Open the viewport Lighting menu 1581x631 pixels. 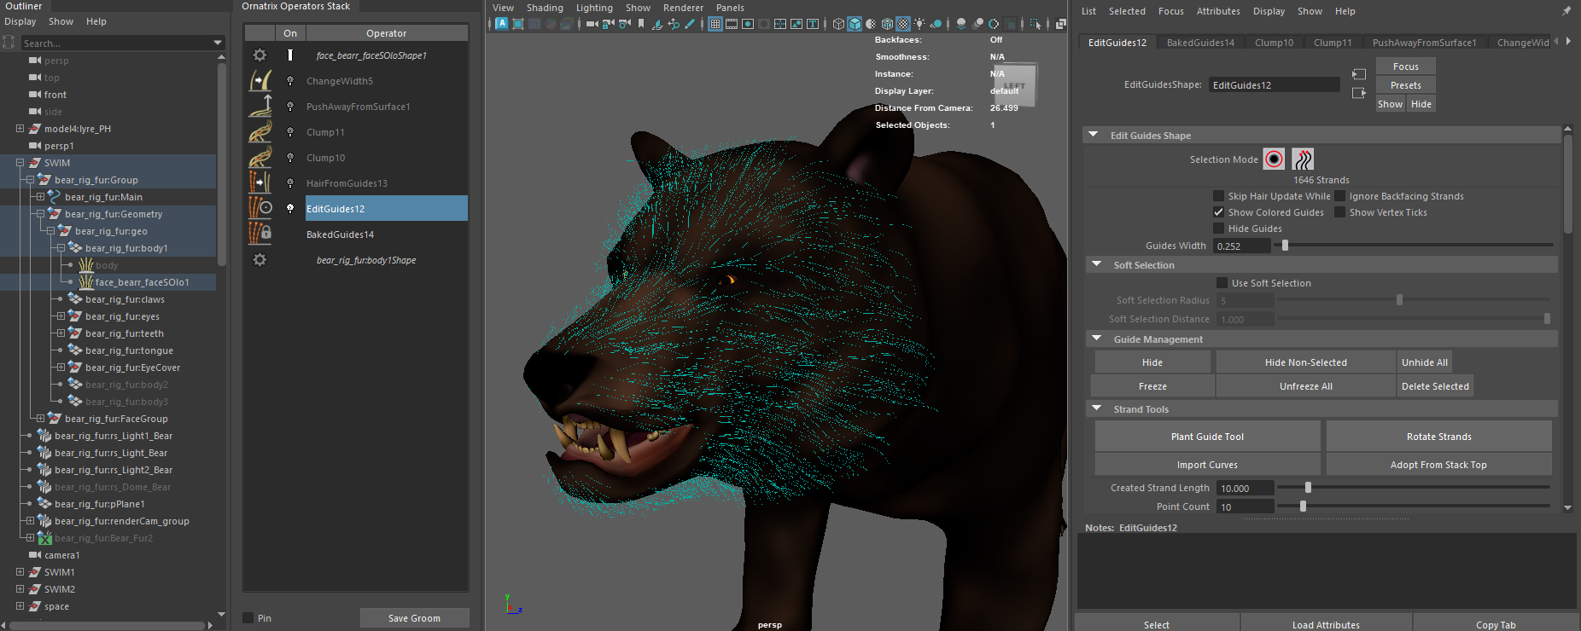pyautogui.click(x=594, y=8)
